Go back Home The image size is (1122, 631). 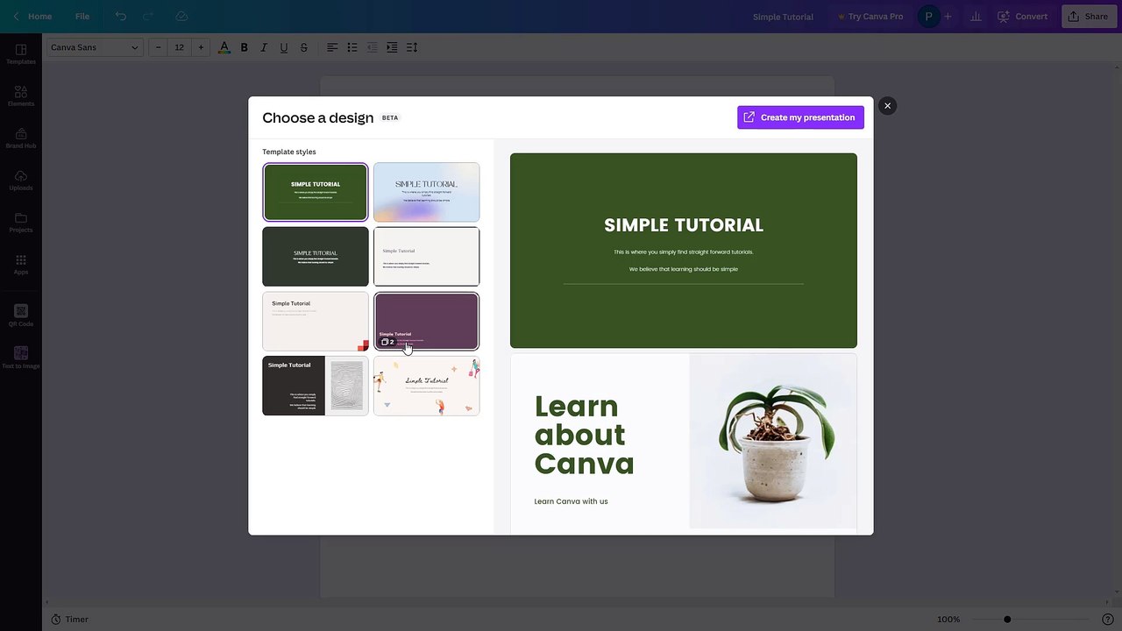coord(32,17)
